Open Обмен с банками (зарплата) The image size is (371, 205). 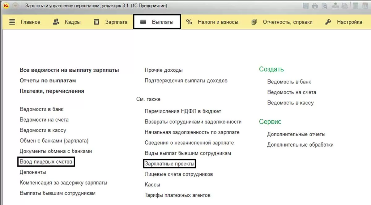point(54,141)
